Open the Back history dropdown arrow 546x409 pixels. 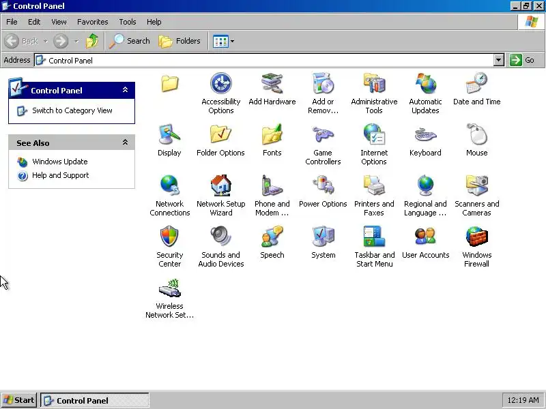(46, 41)
